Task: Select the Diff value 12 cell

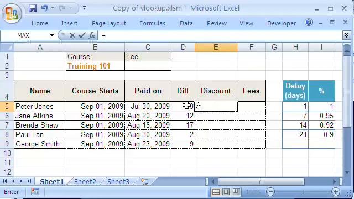Action: pos(183,116)
